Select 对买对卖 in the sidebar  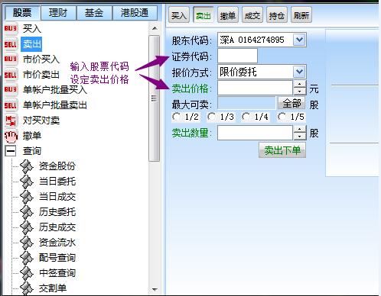coord(41,121)
